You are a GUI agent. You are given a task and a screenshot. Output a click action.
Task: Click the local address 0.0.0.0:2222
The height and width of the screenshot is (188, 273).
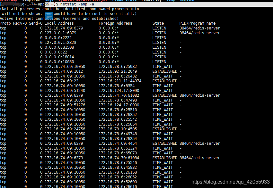coord(58,38)
